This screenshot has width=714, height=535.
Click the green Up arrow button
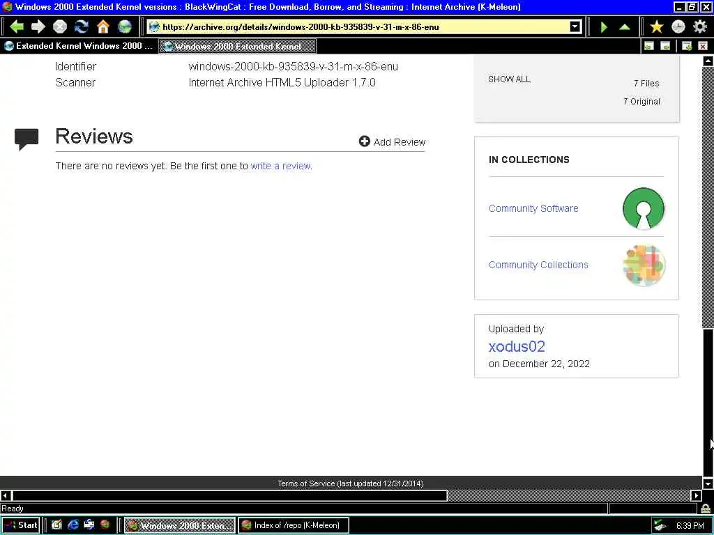pos(625,27)
